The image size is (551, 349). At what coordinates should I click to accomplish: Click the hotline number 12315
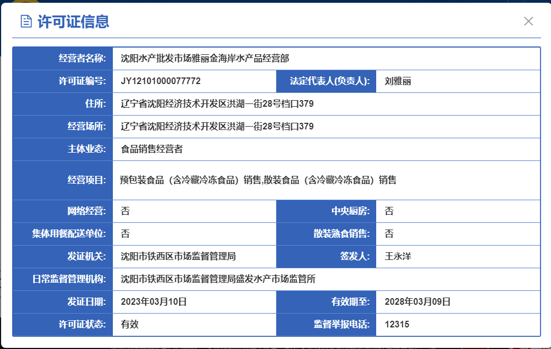click(x=397, y=325)
